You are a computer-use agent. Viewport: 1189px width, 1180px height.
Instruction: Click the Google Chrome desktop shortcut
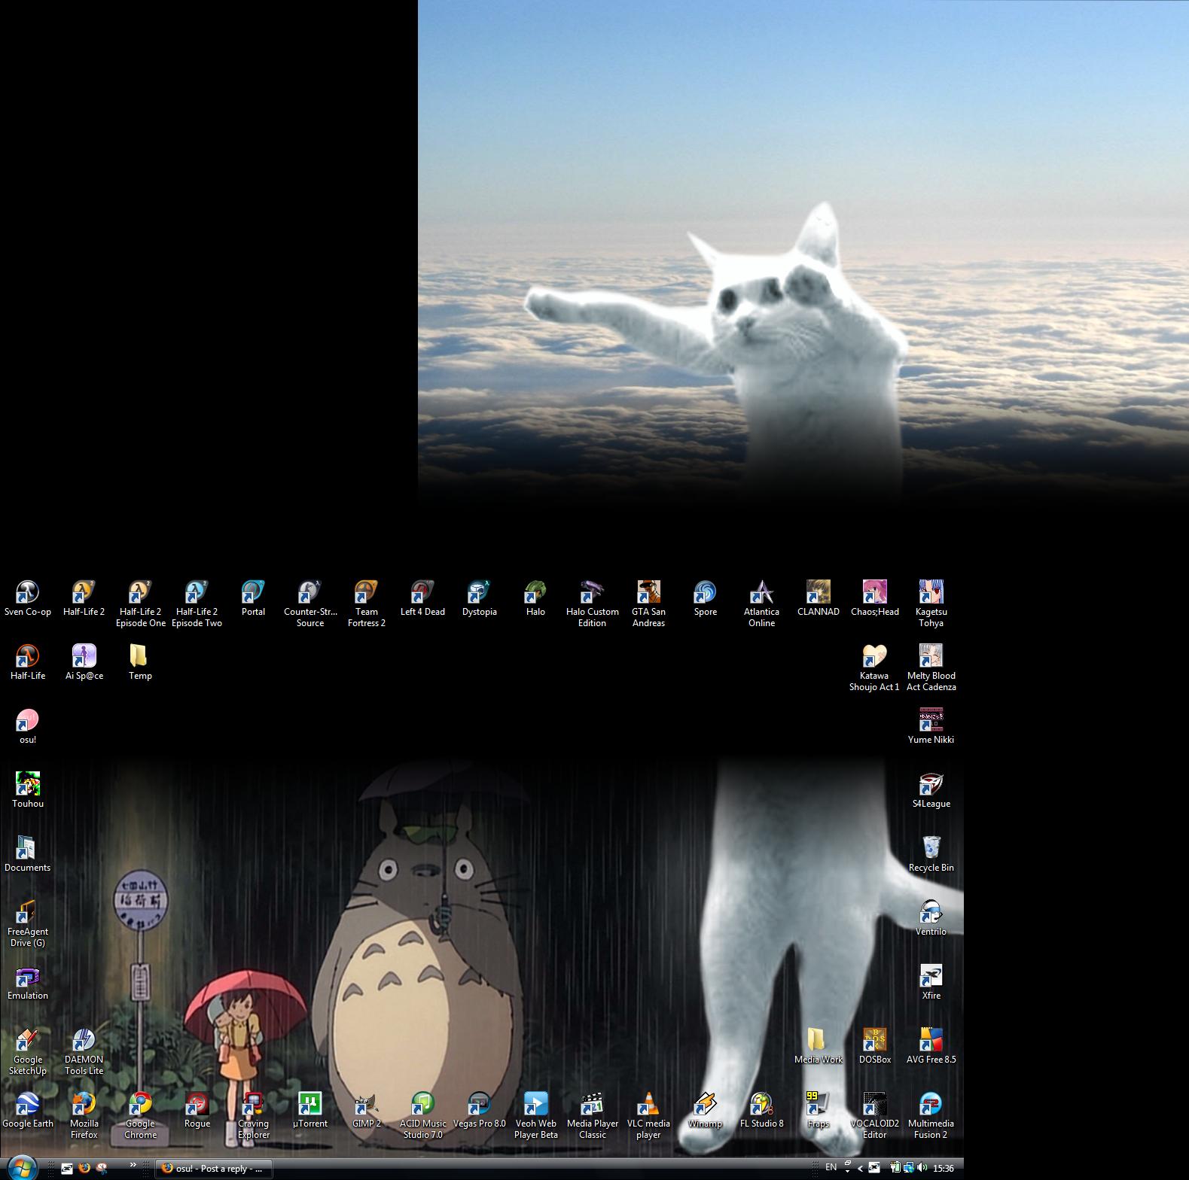click(x=141, y=1115)
